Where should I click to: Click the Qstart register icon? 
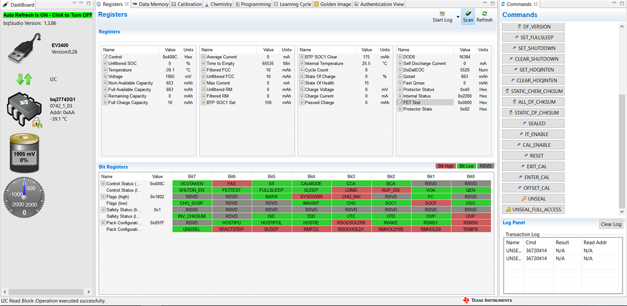[400, 76]
